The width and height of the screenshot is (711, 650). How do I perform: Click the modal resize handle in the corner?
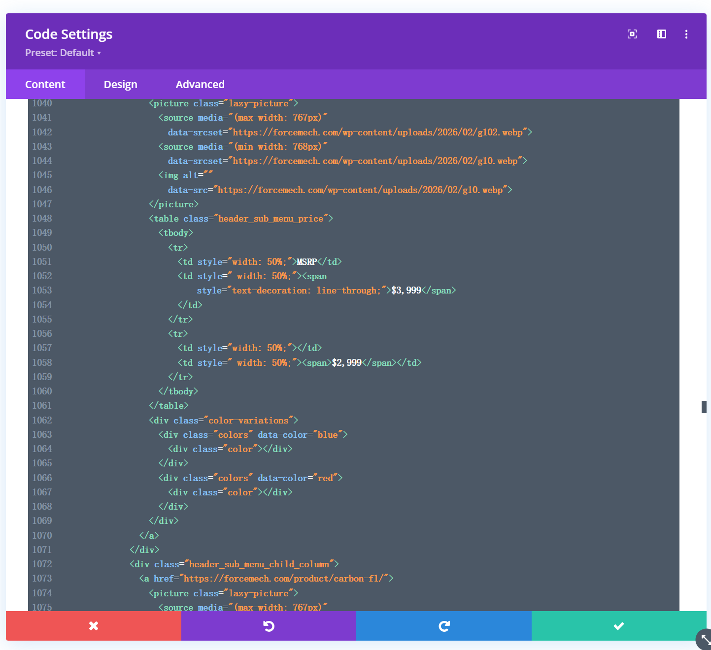[705, 640]
